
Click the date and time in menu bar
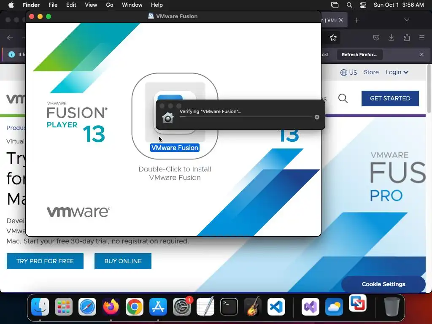399,5
